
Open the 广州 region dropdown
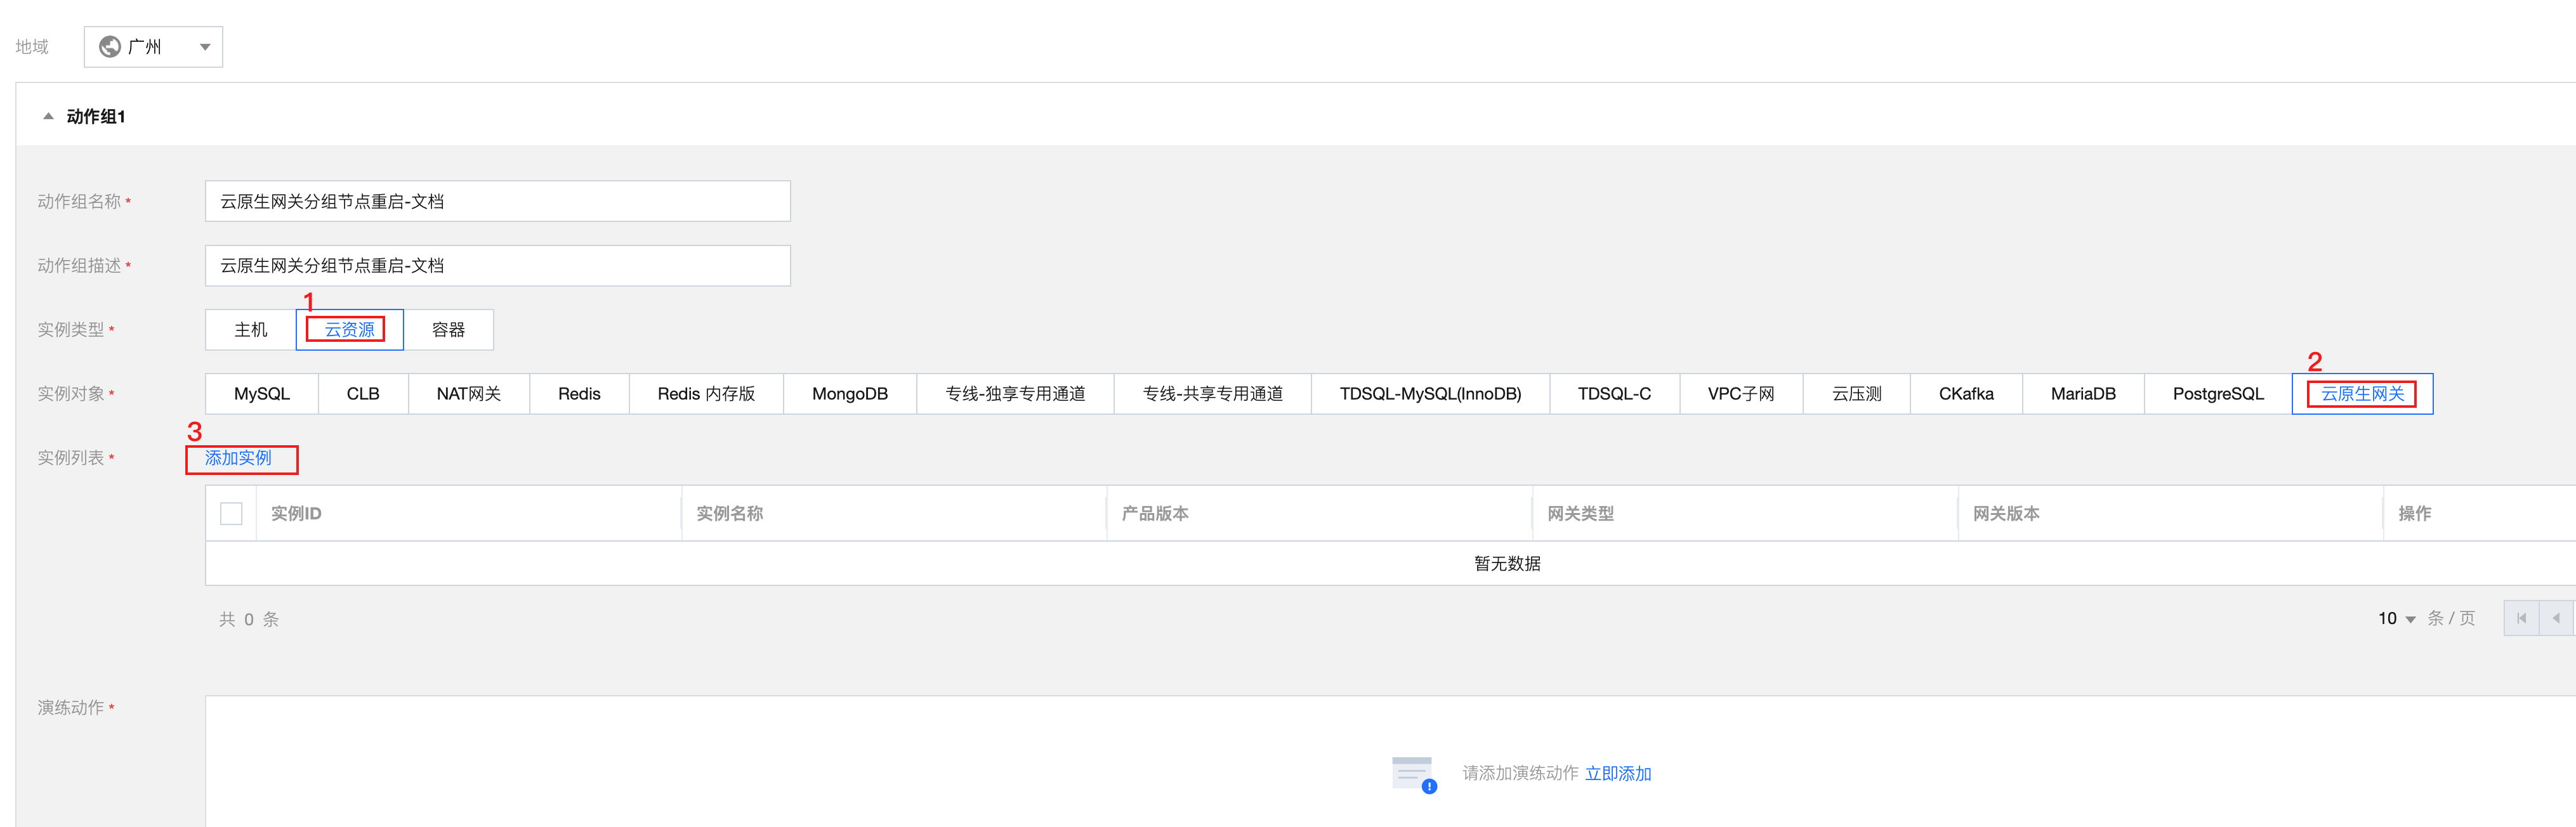pos(153,47)
